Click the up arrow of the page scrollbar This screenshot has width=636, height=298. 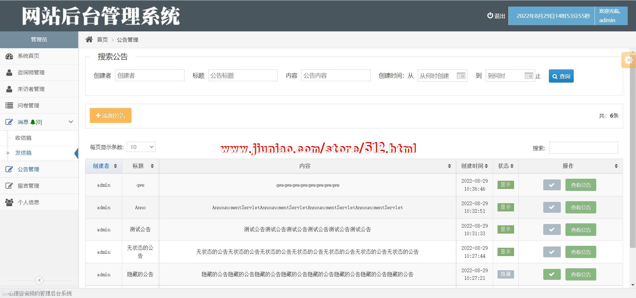tap(633, 52)
